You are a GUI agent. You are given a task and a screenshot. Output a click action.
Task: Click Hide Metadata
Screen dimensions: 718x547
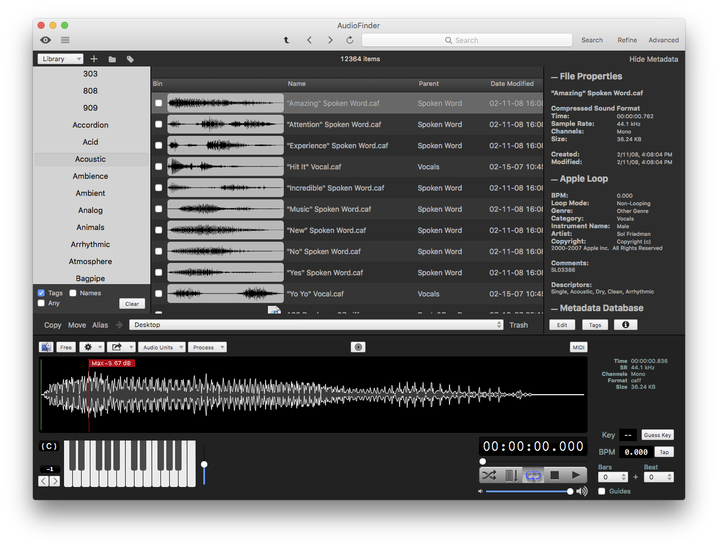[x=653, y=59]
